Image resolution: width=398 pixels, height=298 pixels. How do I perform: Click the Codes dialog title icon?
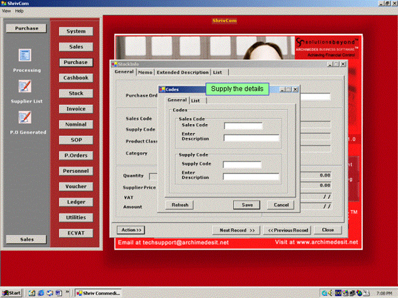click(162, 90)
